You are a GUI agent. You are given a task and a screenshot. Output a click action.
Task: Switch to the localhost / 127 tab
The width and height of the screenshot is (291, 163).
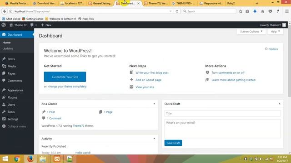(x=73, y=3)
